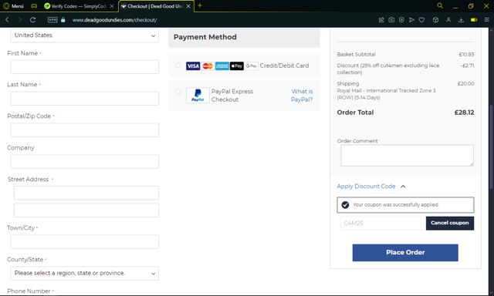Click the site security padlock icon

coord(63,20)
